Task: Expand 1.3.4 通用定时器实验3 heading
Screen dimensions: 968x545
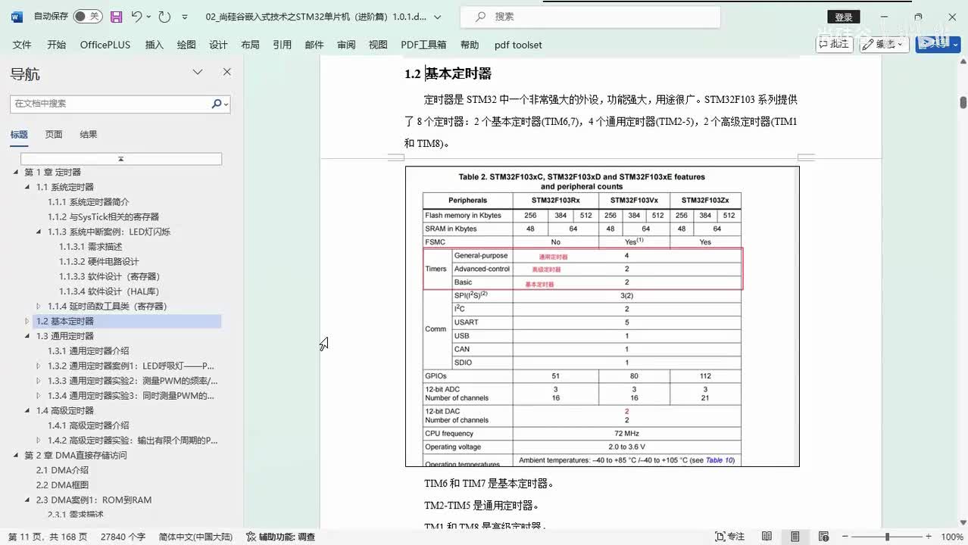Action: coord(39,396)
